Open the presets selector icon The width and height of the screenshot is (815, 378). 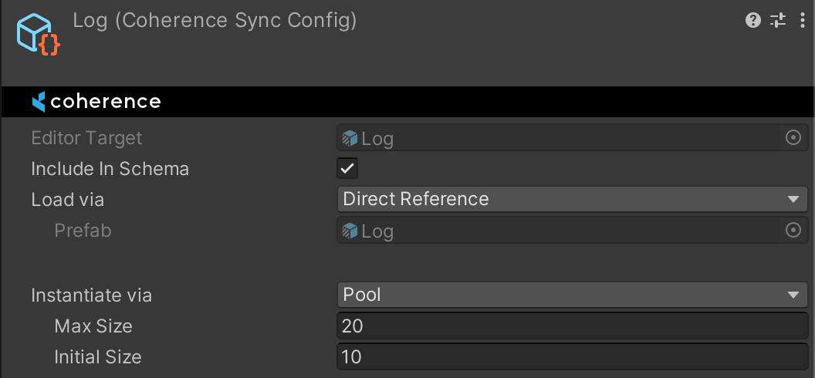[778, 21]
